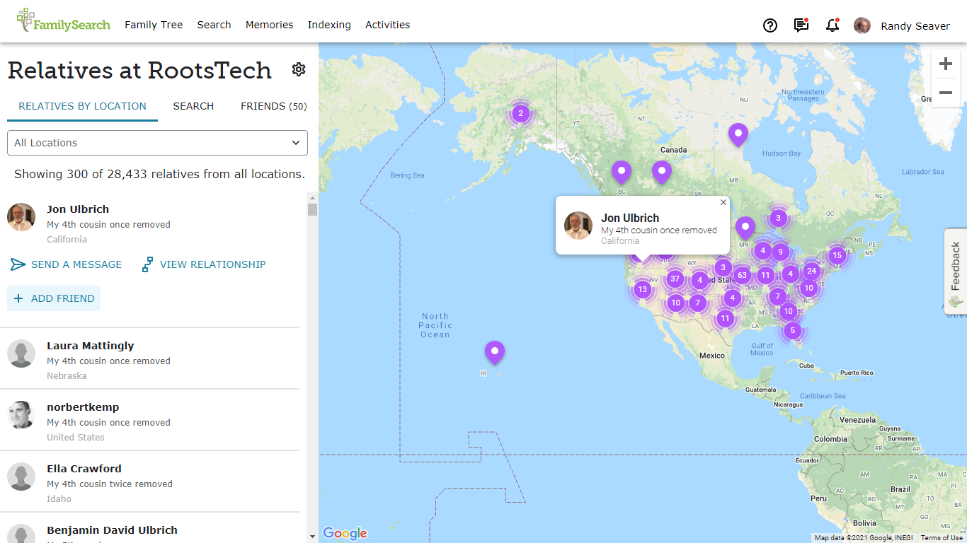The height and width of the screenshot is (543, 967).
Task: Open the All Locations dropdown
Action: click(x=157, y=143)
